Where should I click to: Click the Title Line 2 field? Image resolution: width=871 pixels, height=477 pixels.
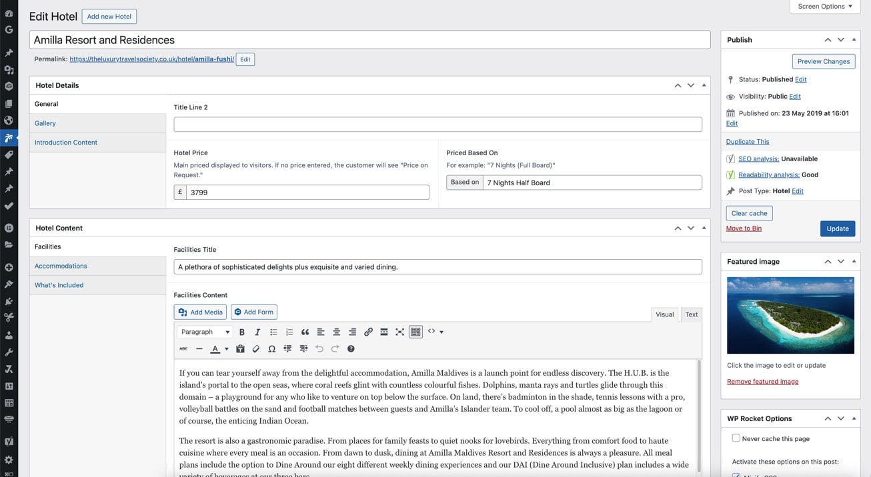[438, 125]
